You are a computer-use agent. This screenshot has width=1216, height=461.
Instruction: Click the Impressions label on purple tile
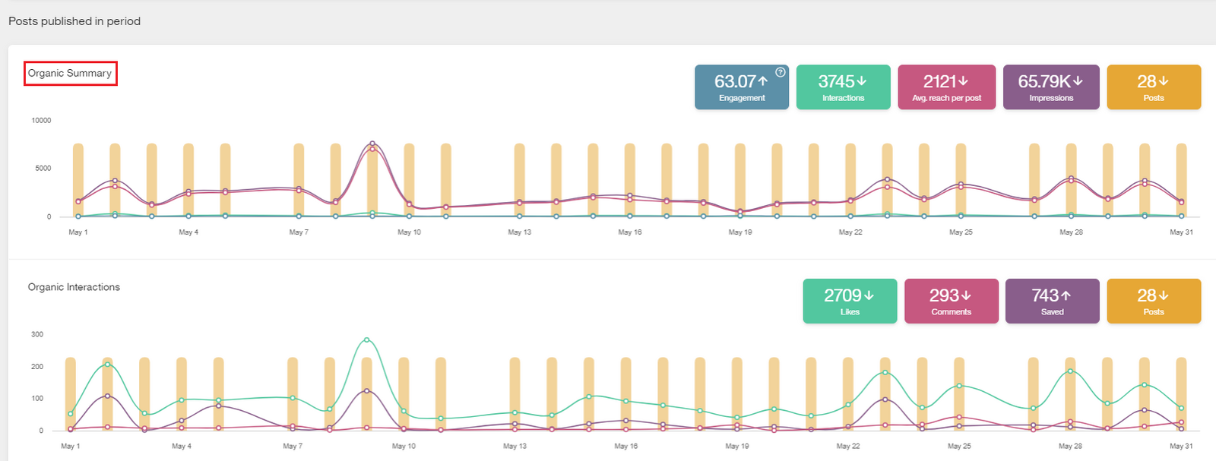pos(1051,98)
